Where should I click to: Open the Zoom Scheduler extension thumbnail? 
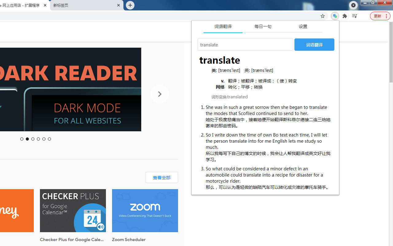145,211
